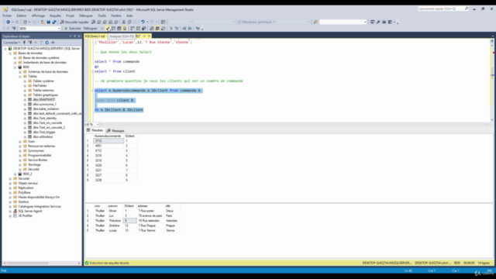
Task: Select the Résultats tab
Action: 95,130
